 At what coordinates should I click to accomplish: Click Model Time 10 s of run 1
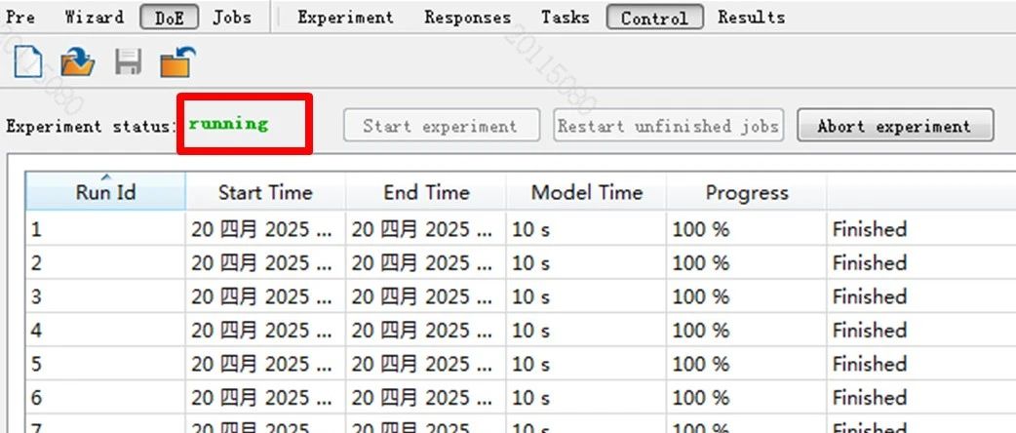pos(586,229)
